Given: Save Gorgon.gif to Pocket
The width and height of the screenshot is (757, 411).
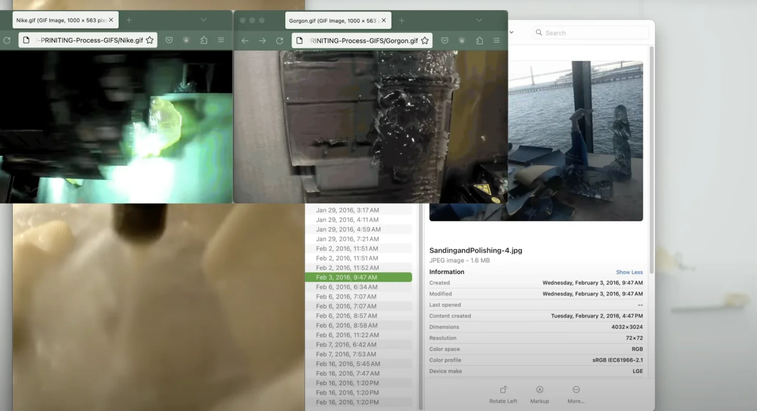Looking at the screenshot, I should (445, 41).
